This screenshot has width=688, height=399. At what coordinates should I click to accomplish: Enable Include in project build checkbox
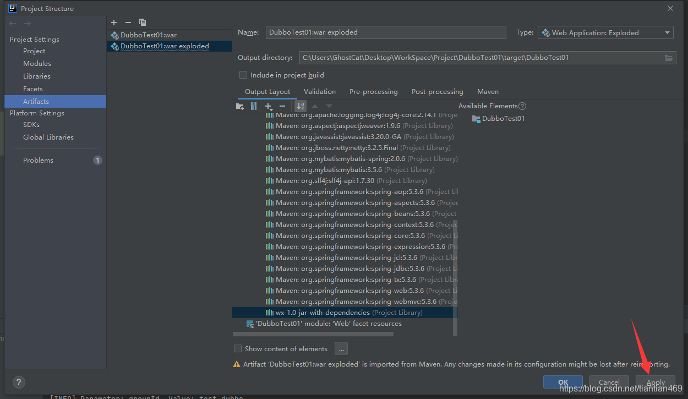coord(243,75)
